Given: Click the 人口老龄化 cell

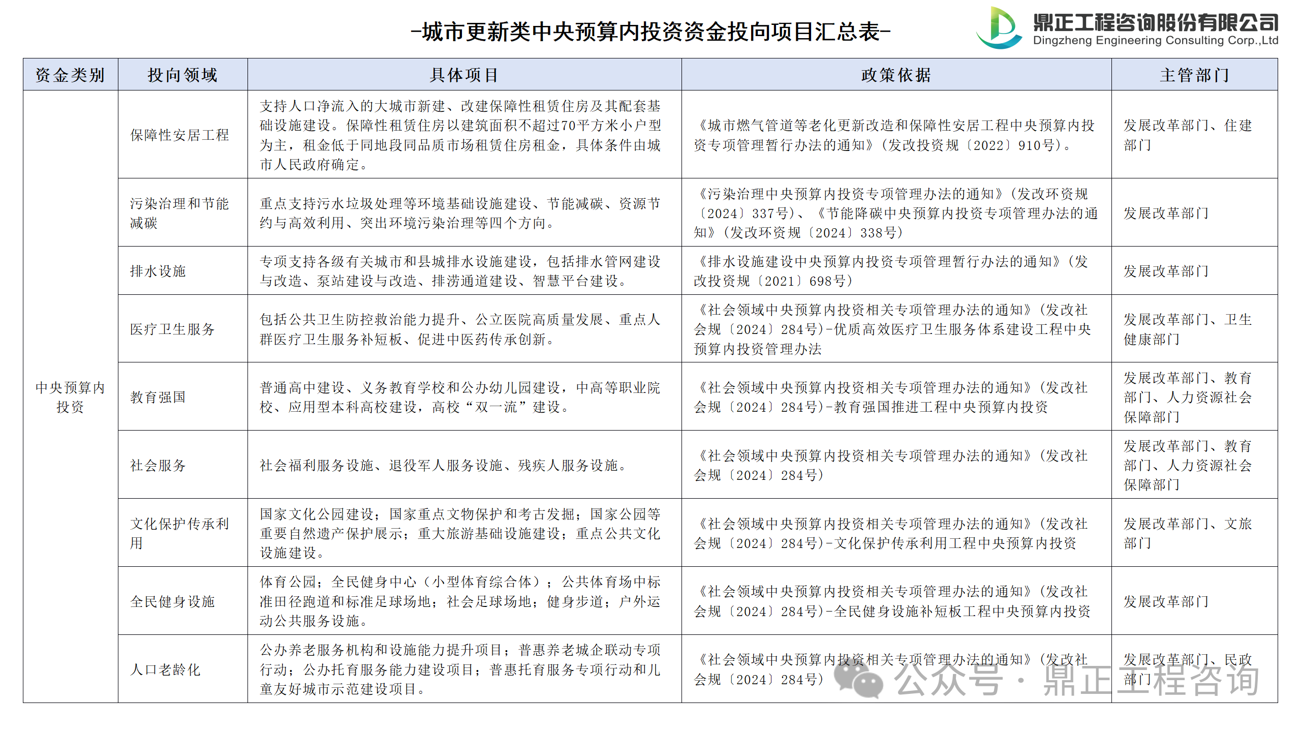Looking at the screenshot, I should pyautogui.click(x=165, y=669).
